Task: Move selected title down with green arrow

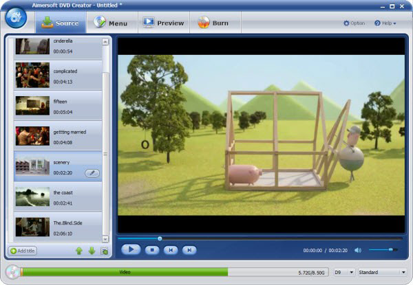Action: 92,251
